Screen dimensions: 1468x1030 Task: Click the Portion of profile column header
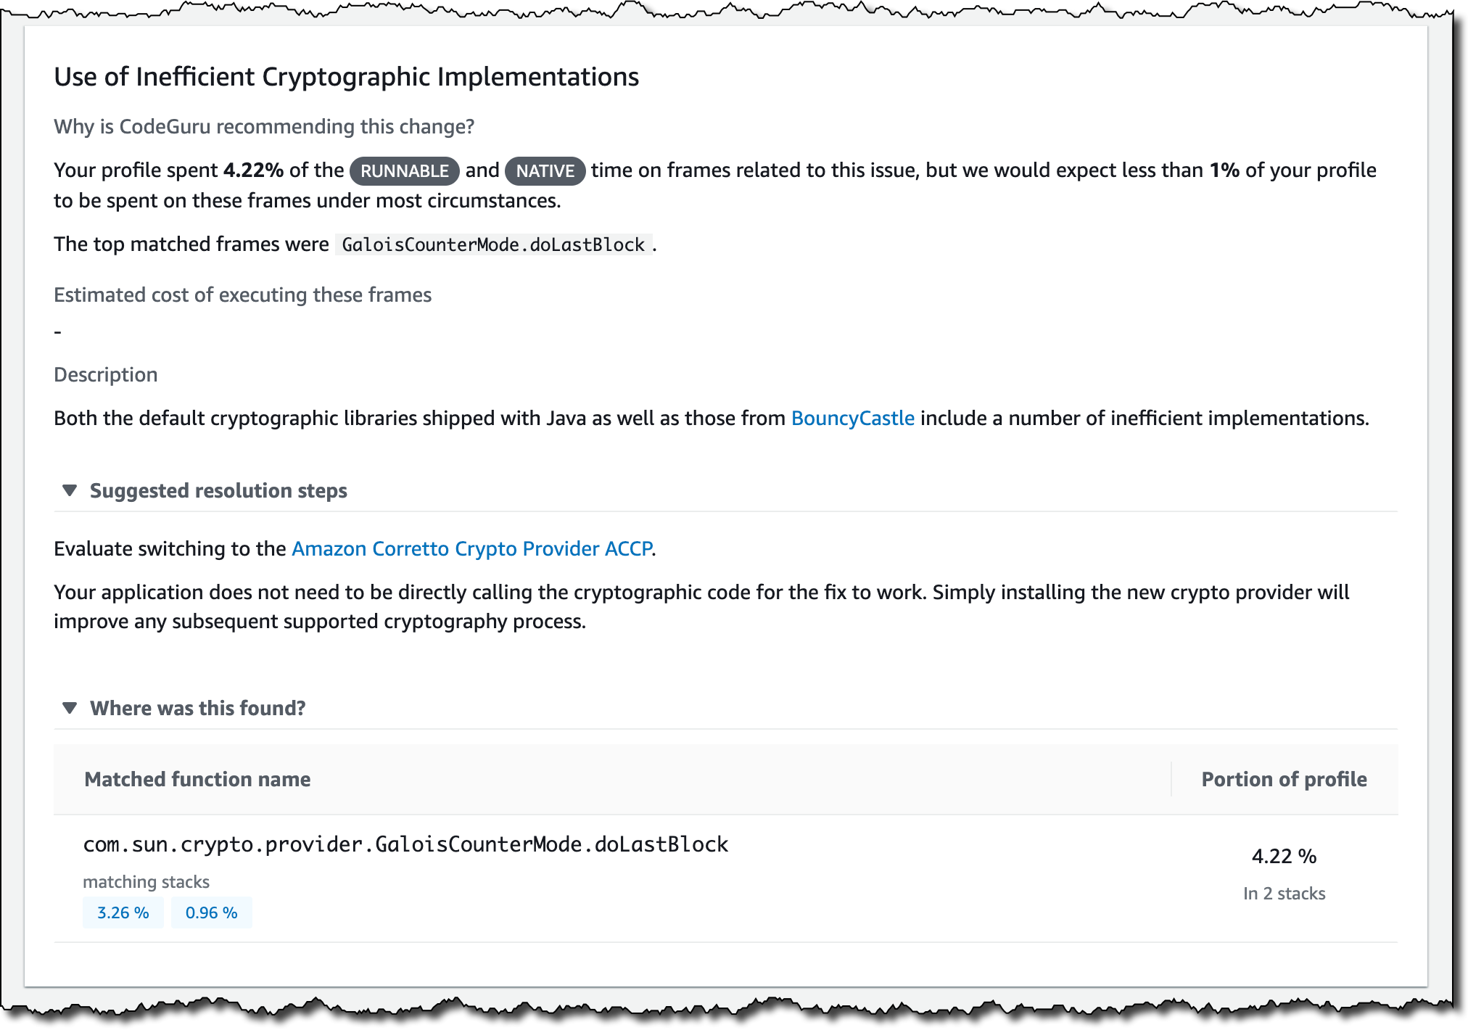1284,779
